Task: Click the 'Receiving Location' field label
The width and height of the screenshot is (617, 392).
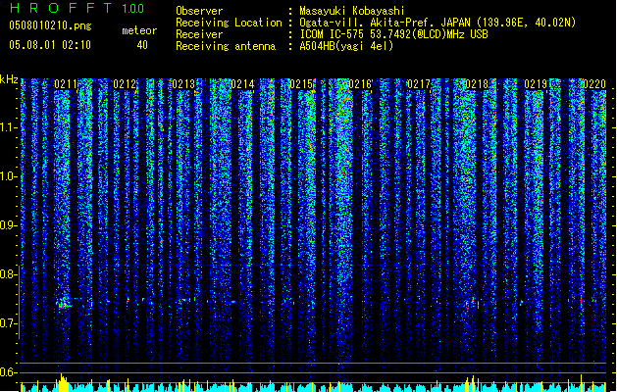Action: tap(229, 23)
